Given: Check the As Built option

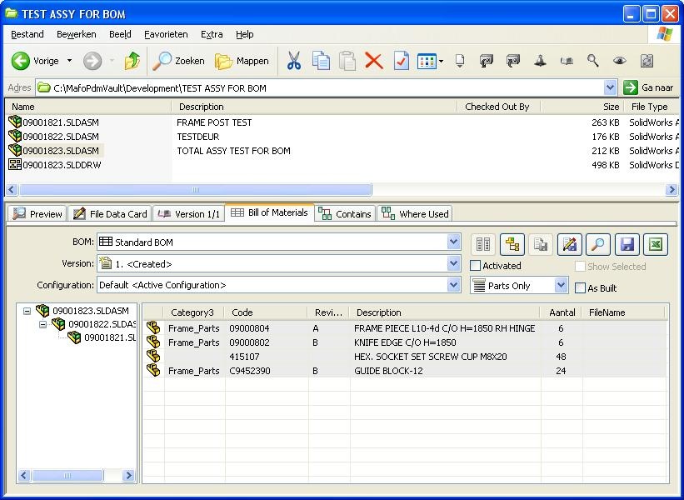Looking at the screenshot, I should click(x=581, y=288).
